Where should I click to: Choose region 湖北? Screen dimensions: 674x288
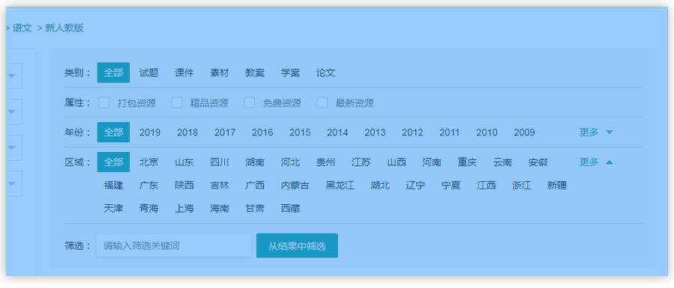[380, 186]
